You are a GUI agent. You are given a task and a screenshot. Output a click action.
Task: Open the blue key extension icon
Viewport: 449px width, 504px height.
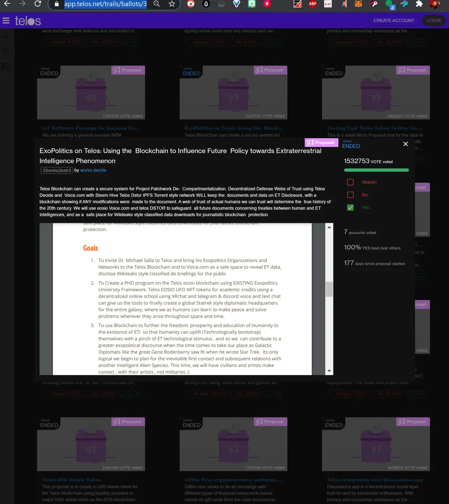pos(404,4)
